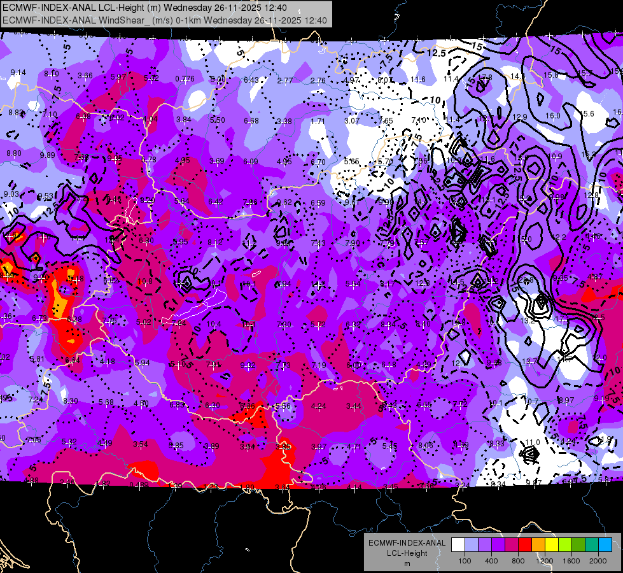Click ECMWF-INDEX-ANAL text in the legend

point(407,543)
